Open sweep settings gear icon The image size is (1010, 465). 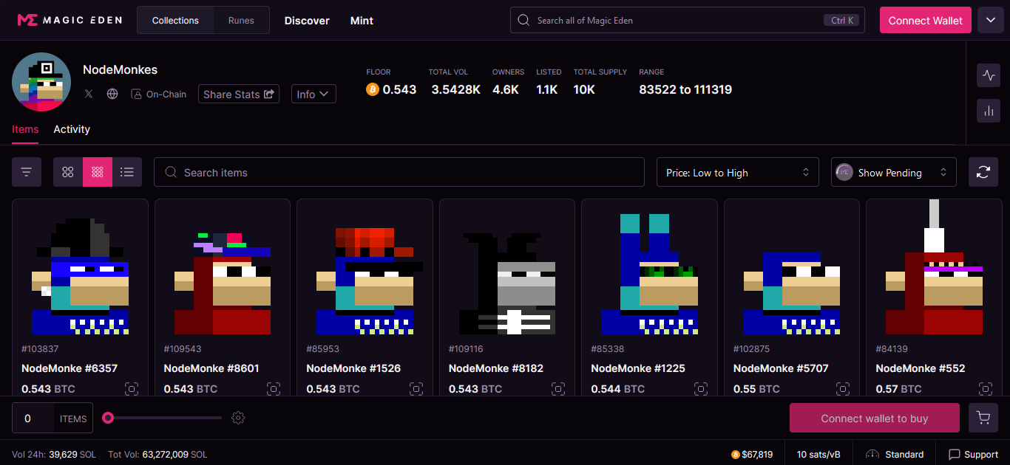tap(238, 418)
